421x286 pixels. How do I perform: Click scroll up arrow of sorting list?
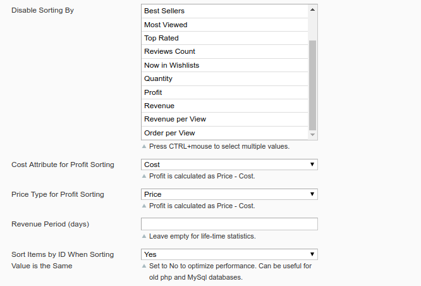pyautogui.click(x=312, y=9)
